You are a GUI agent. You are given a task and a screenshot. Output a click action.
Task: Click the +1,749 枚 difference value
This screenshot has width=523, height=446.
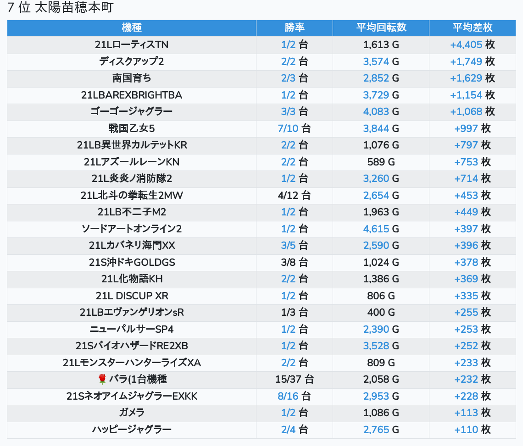pos(472,61)
